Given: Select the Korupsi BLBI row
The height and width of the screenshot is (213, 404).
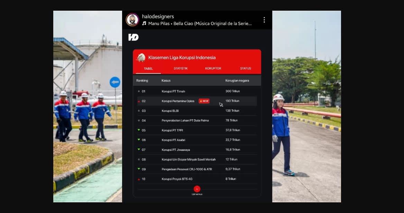Looking at the screenshot, I should (197, 111).
